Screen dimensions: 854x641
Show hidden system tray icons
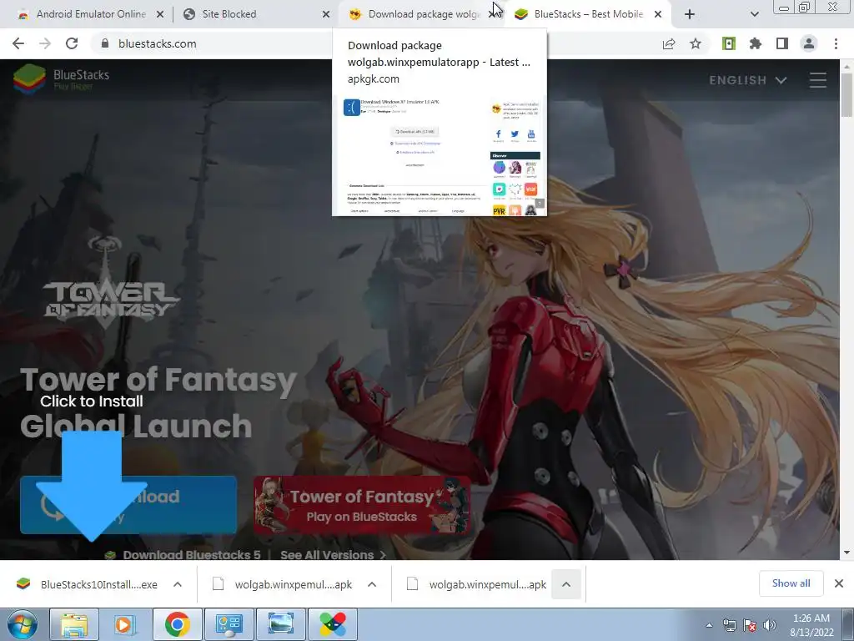click(709, 625)
